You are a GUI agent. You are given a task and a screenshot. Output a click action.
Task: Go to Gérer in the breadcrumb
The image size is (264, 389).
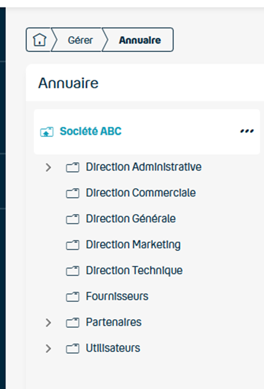[80, 40]
